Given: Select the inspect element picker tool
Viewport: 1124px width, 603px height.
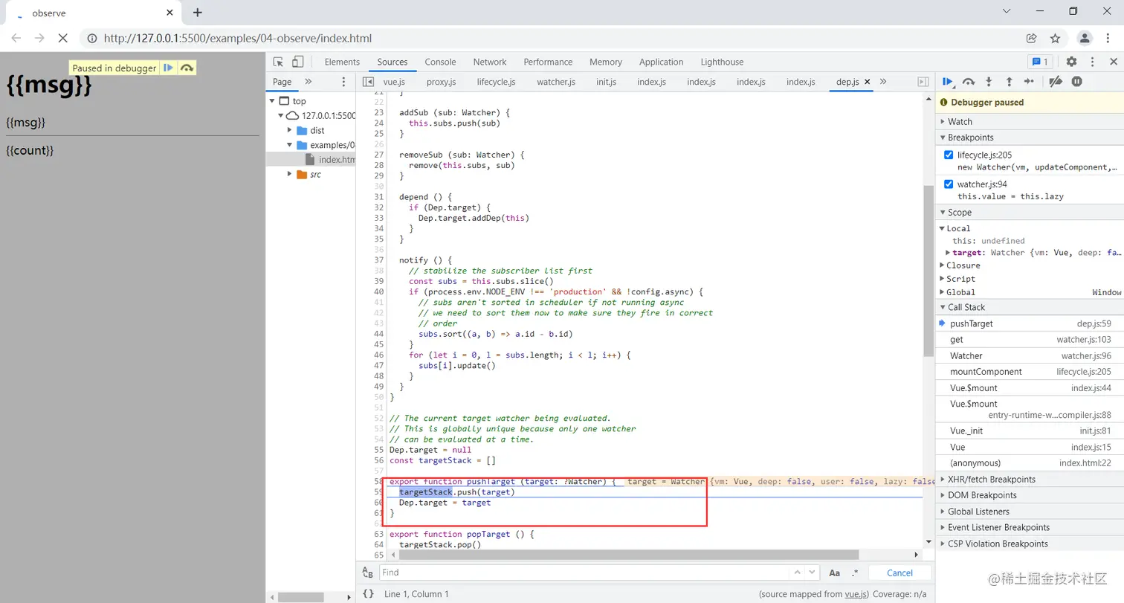Looking at the screenshot, I should click(278, 62).
